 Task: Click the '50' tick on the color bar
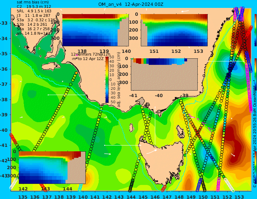click(x=112, y=57)
